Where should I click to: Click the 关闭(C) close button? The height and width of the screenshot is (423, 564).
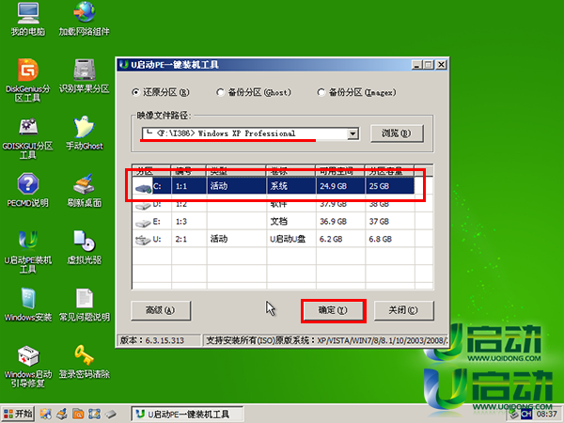403,310
